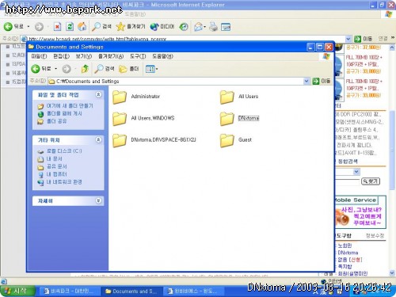Open the Administrator folder

pos(136,97)
